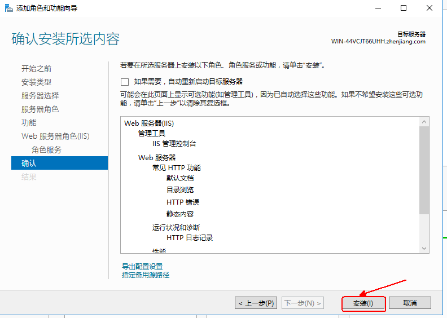
Task: Select Web 服务器角色(IIS) step in sidebar
Action: 55,136
